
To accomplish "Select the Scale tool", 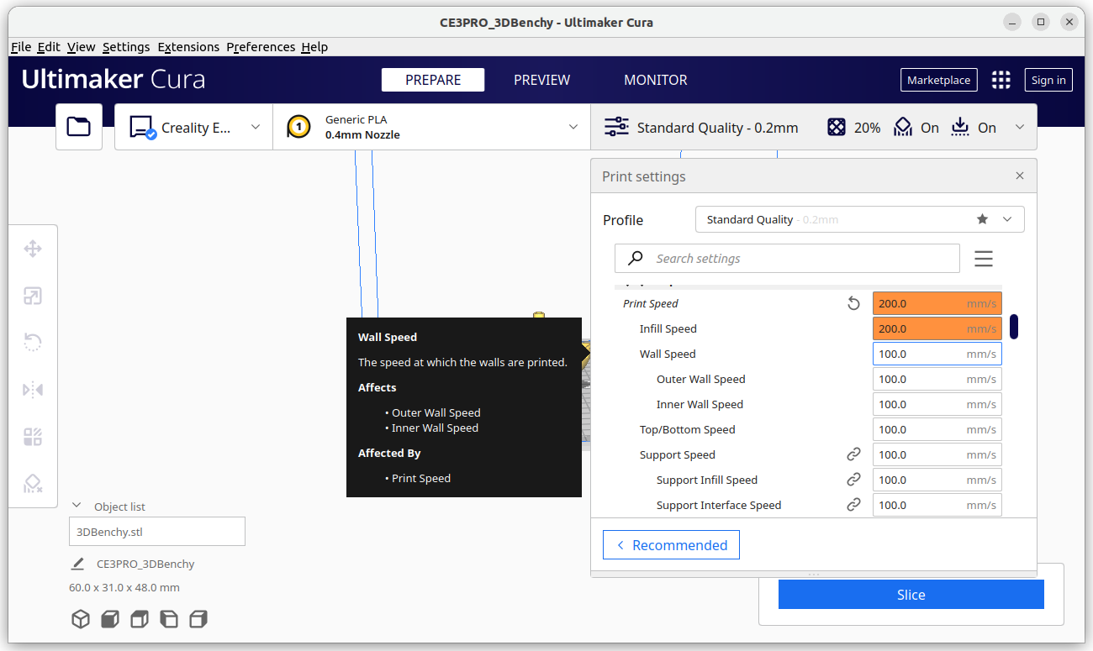I will pos(33,296).
